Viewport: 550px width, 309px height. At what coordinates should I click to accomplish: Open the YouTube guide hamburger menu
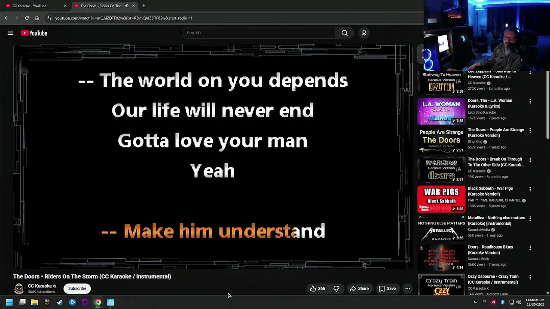pyautogui.click(x=10, y=33)
